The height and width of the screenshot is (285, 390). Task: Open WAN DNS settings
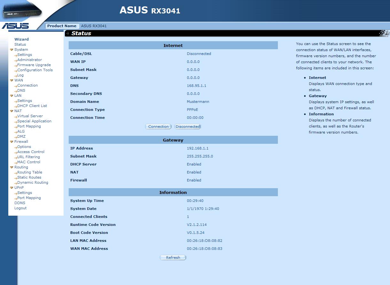21,90
